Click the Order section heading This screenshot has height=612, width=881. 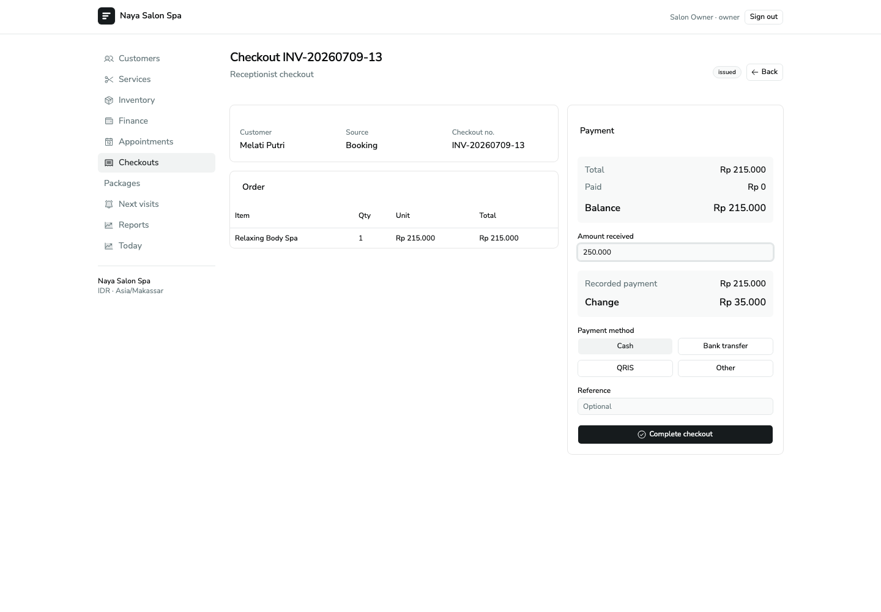click(253, 187)
